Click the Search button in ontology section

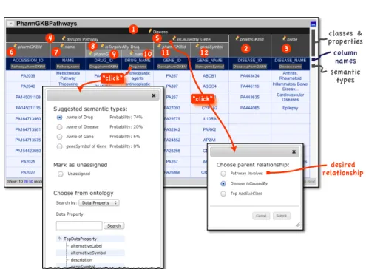pyautogui.click(x=114, y=225)
